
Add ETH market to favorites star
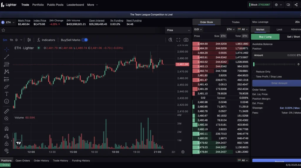point(3,30)
